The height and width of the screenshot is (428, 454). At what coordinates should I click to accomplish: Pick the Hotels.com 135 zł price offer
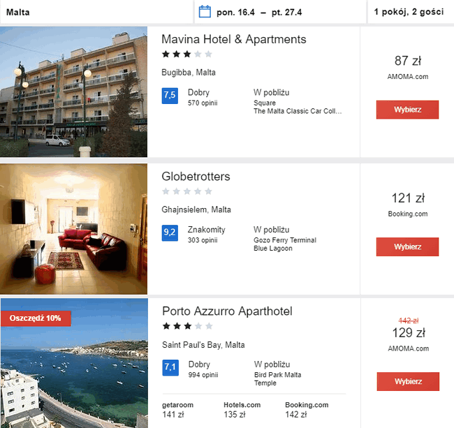tap(242, 410)
